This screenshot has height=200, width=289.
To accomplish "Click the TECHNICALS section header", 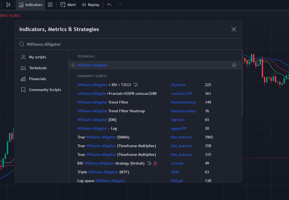I will (x=86, y=56).
